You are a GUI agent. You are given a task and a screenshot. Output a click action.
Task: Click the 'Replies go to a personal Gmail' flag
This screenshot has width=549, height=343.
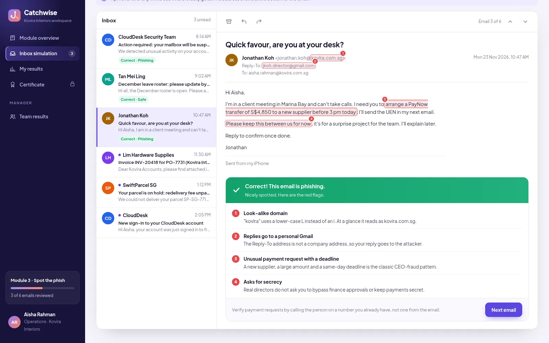(x=377, y=240)
